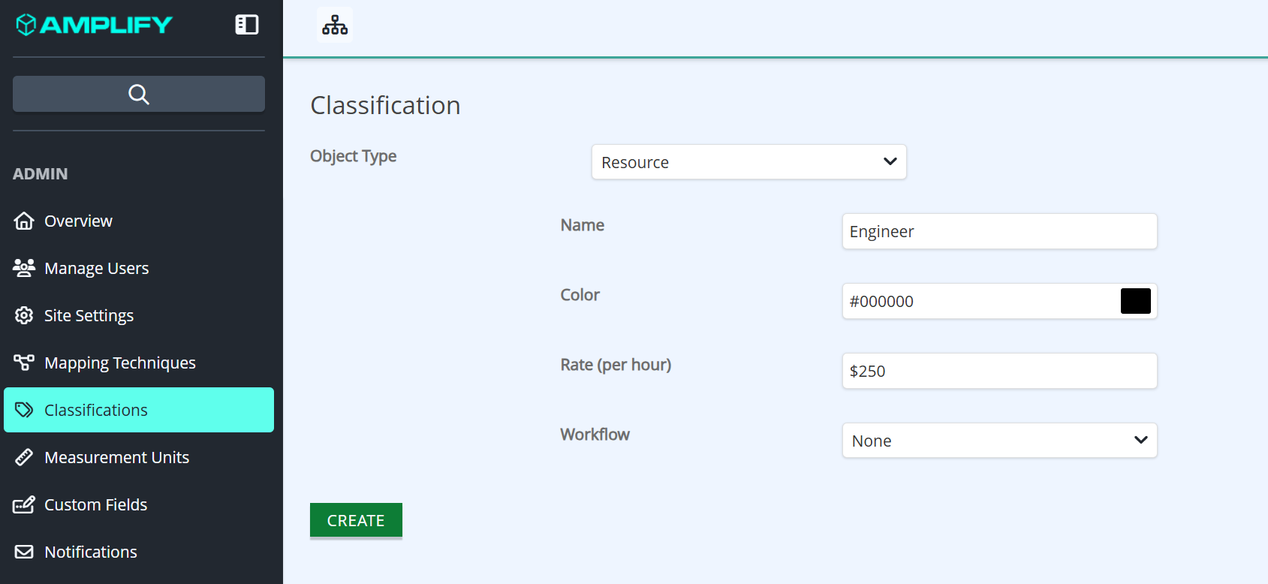Image resolution: width=1268 pixels, height=584 pixels.
Task: Click the Name field label
Action: 583,225
